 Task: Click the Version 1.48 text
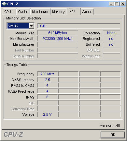(x=110, y=125)
